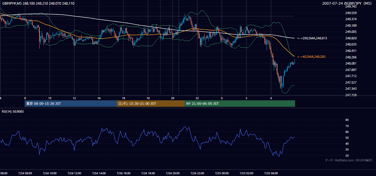The width and height of the screenshot is (376, 176).
Task: Click RSI scale level 70
Action: pos(347,126)
